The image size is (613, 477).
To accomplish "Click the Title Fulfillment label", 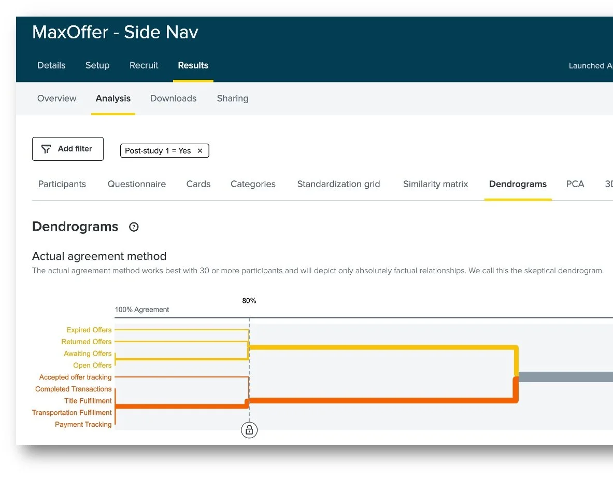I will tap(88, 401).
